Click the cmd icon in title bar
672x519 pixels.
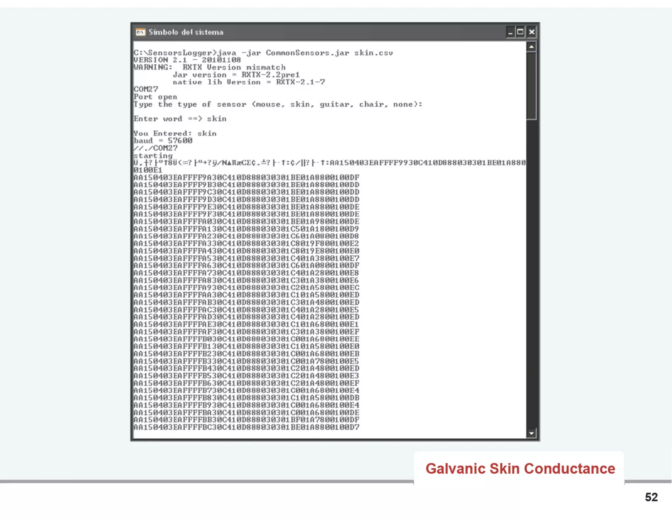[x=140, y=32]
